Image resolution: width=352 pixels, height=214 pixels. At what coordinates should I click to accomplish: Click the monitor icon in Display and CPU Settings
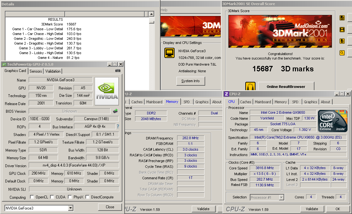pyautogui.click(x=169, y=53)
